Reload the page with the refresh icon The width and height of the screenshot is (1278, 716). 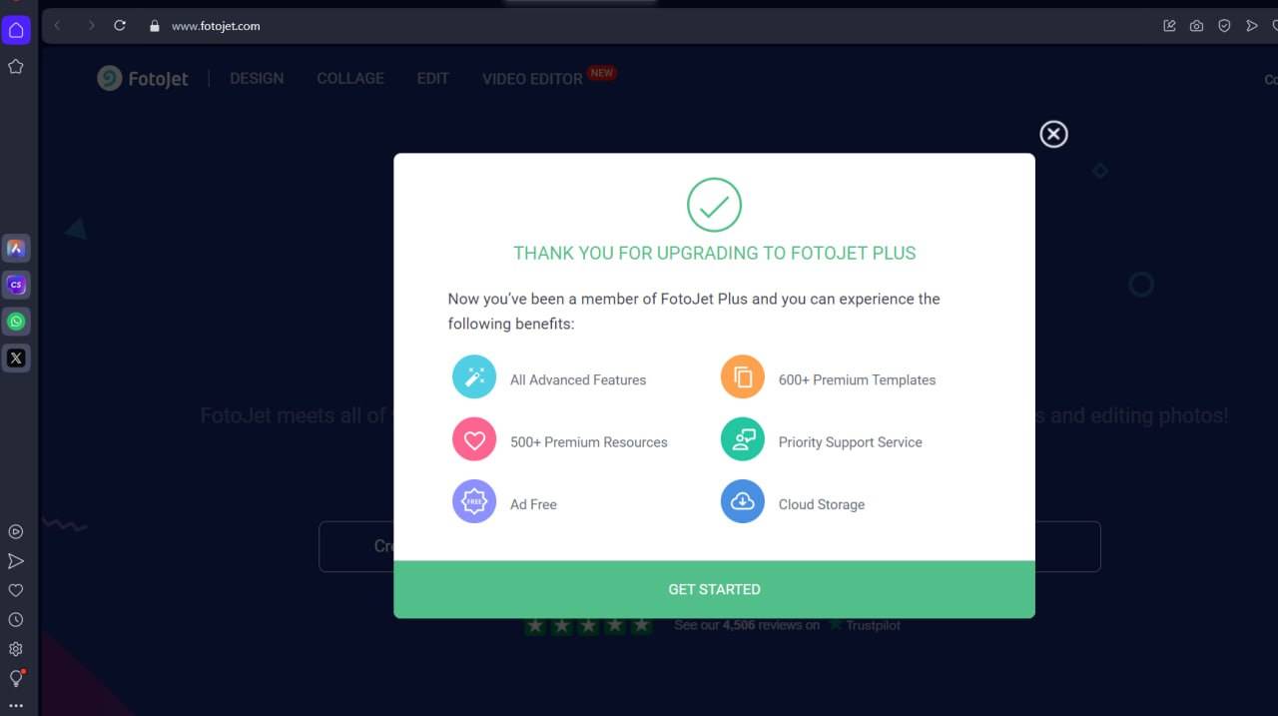(120, 26)
